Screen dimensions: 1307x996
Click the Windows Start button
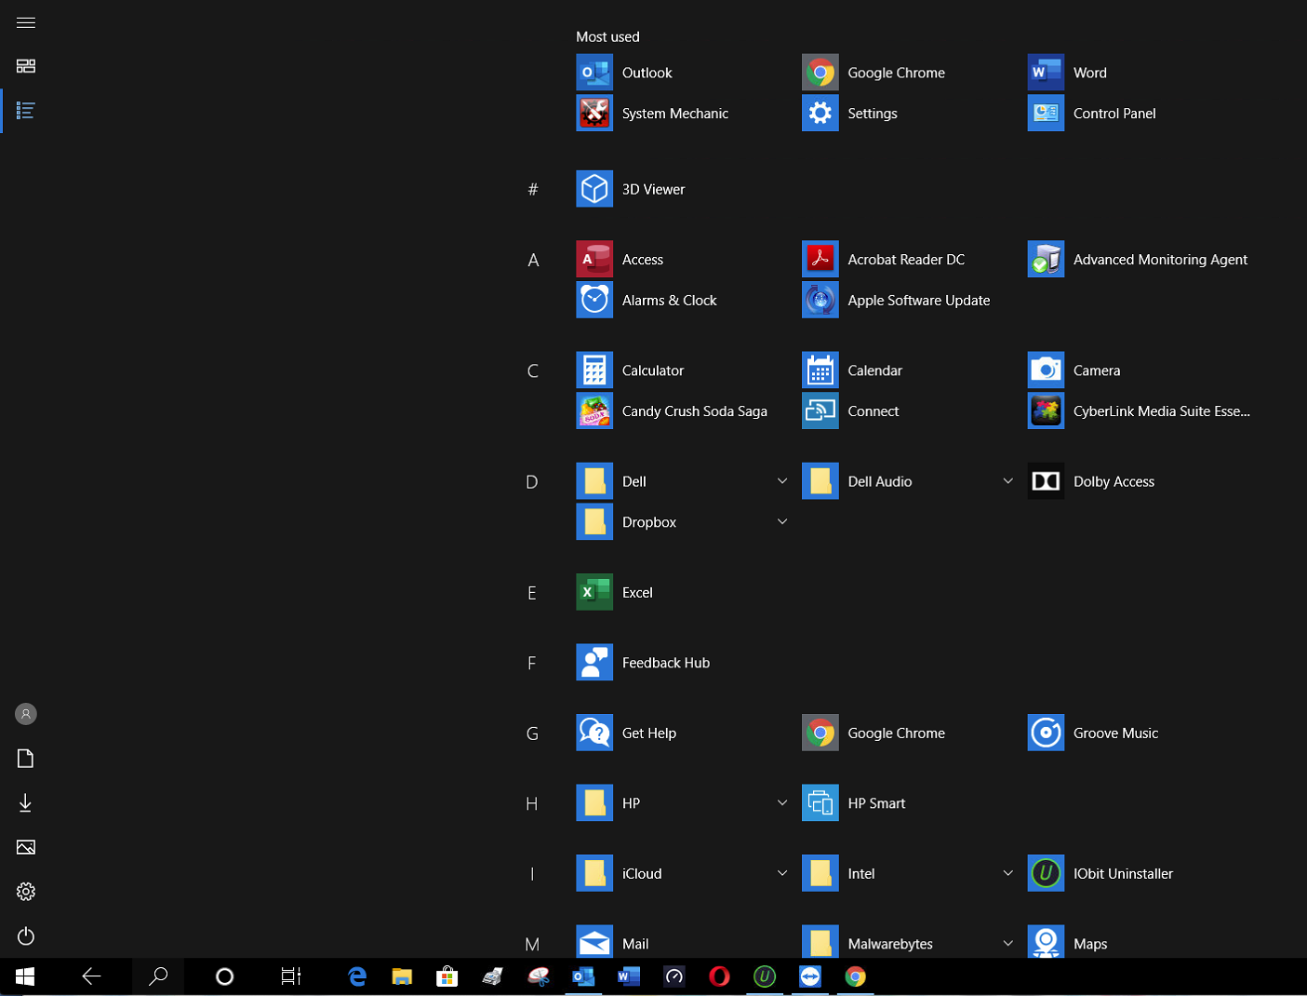tap(25, 976)
